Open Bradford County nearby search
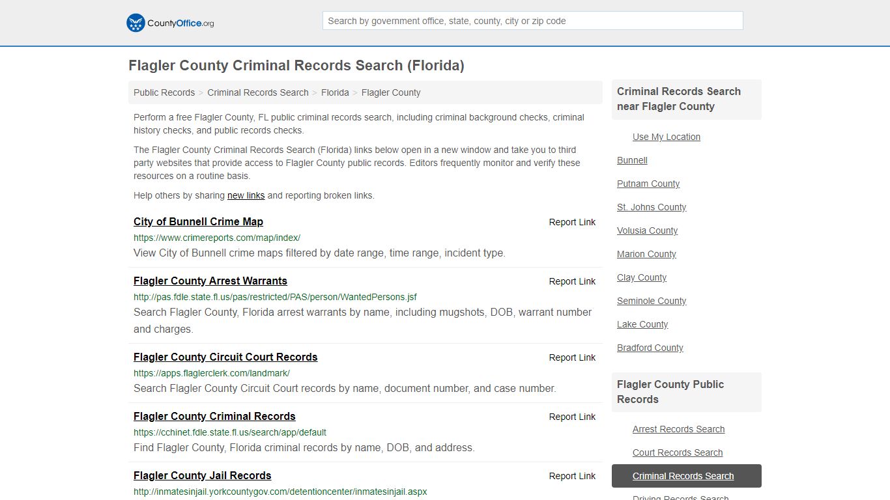890x500 pixels. click(x=650, y=348)
